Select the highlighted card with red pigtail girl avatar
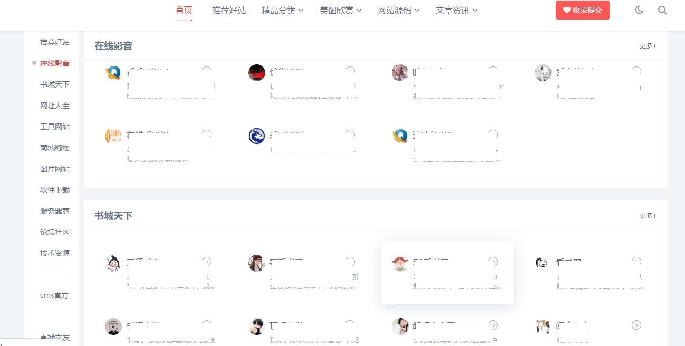 pyautogui.click(x=447, y=273)
